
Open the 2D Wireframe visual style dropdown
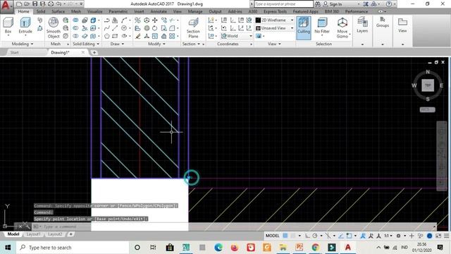[274, 20]
